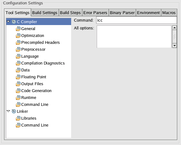Screen dimensions: 181x145
Task: Click the Libraries icon under Linker
Action: coord(18,118)
